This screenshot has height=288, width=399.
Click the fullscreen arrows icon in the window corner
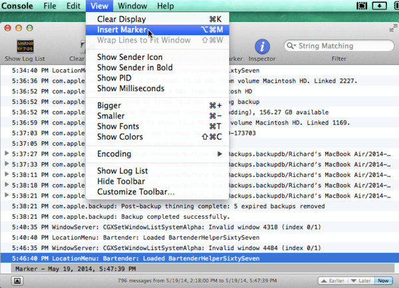tap(393, 28)
